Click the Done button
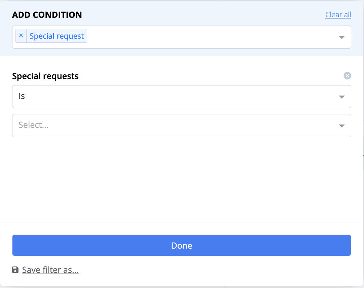 182,245
